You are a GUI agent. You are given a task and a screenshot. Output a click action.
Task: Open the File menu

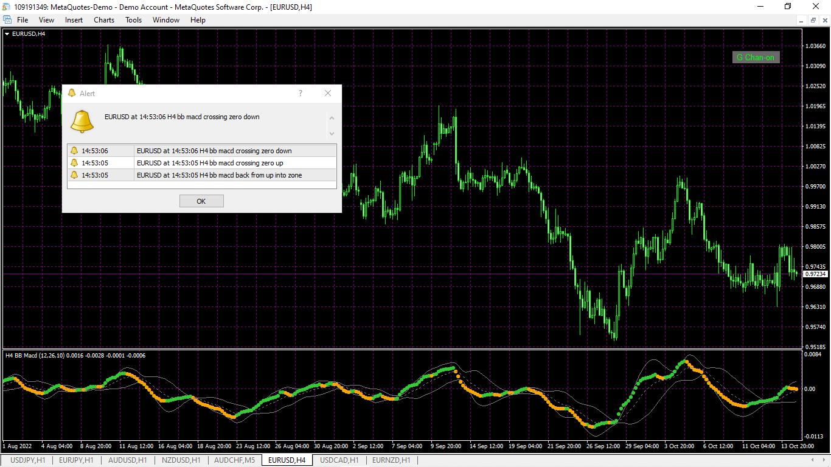point(23,20)
